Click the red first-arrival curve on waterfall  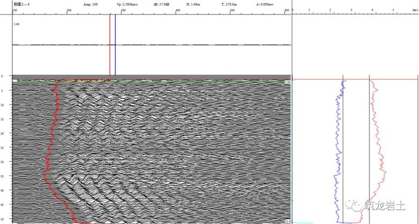pyautogui.click(x=49, y=134)
